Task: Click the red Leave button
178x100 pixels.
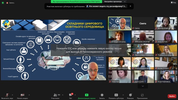Action: click(172, 96)
